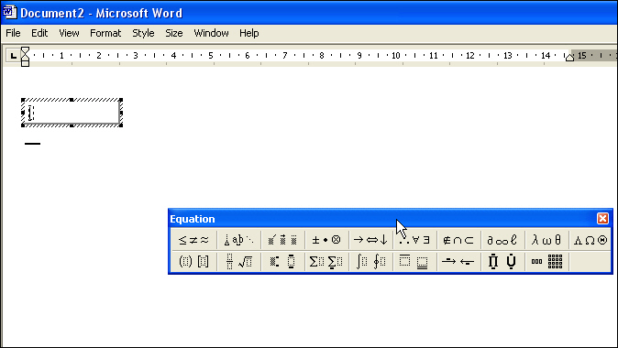Open the logical symbols palette

415,240
